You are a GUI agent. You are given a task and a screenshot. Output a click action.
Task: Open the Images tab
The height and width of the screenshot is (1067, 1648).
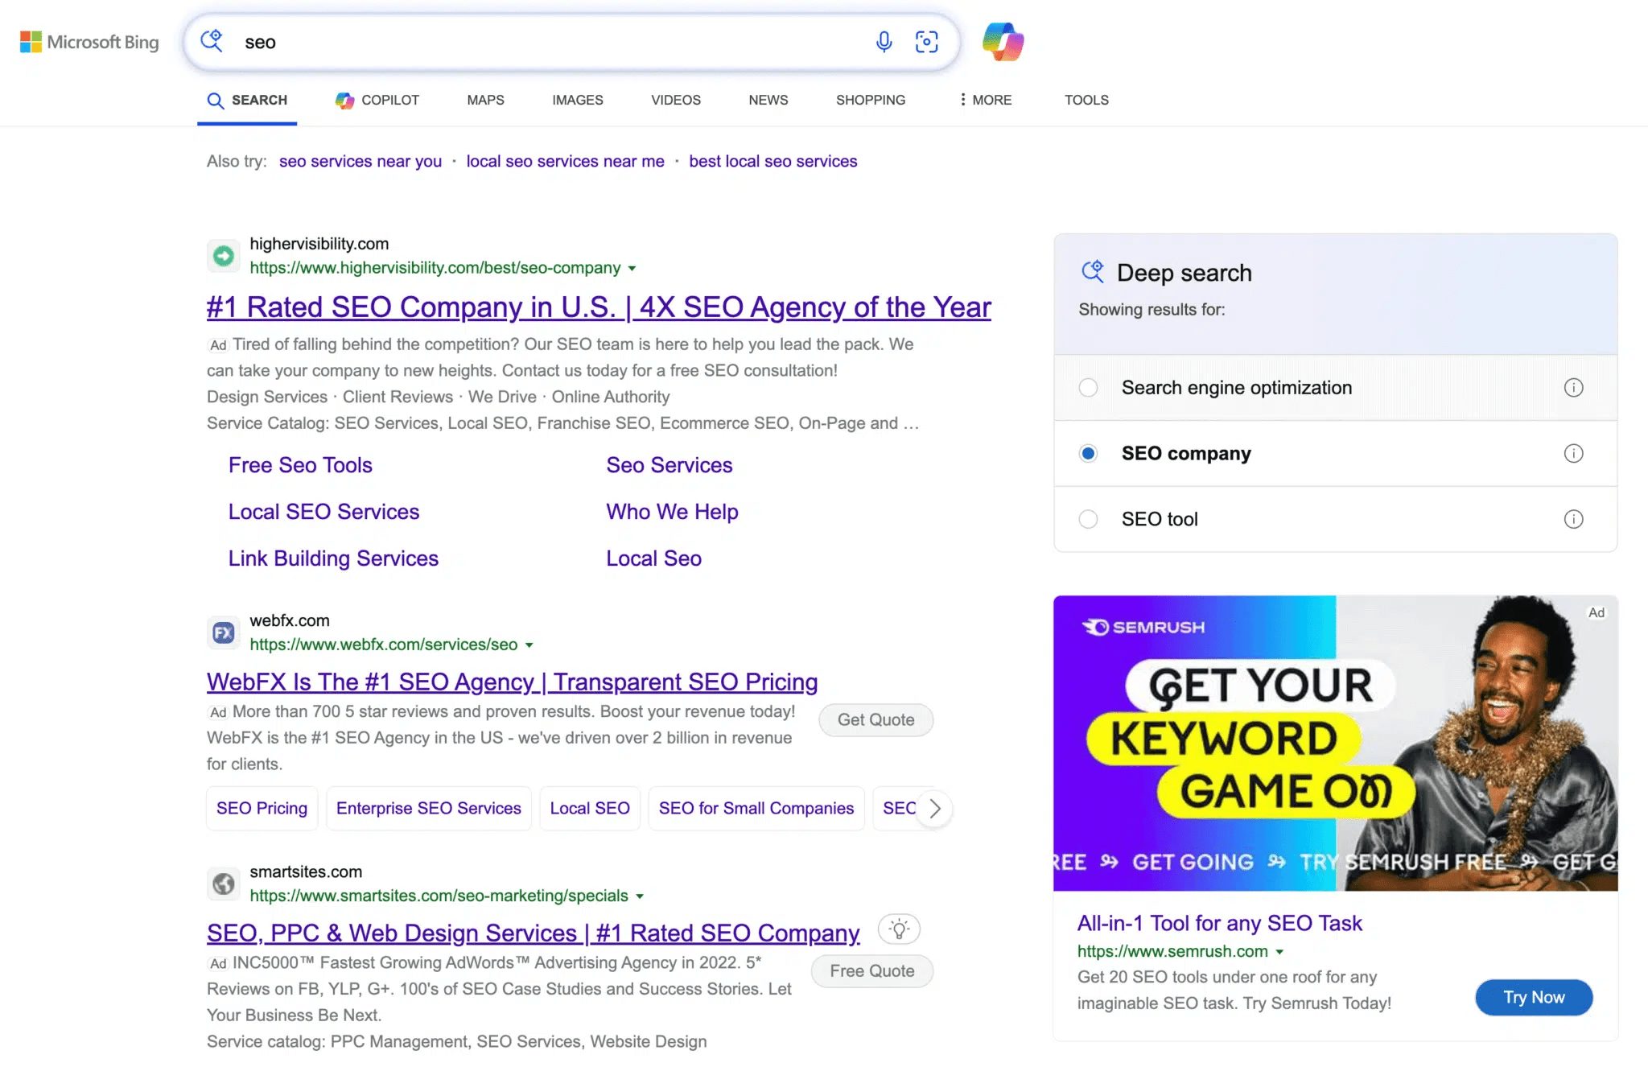click(577, 100)
